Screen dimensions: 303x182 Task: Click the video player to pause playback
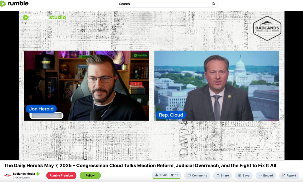(x=151, y=86)
